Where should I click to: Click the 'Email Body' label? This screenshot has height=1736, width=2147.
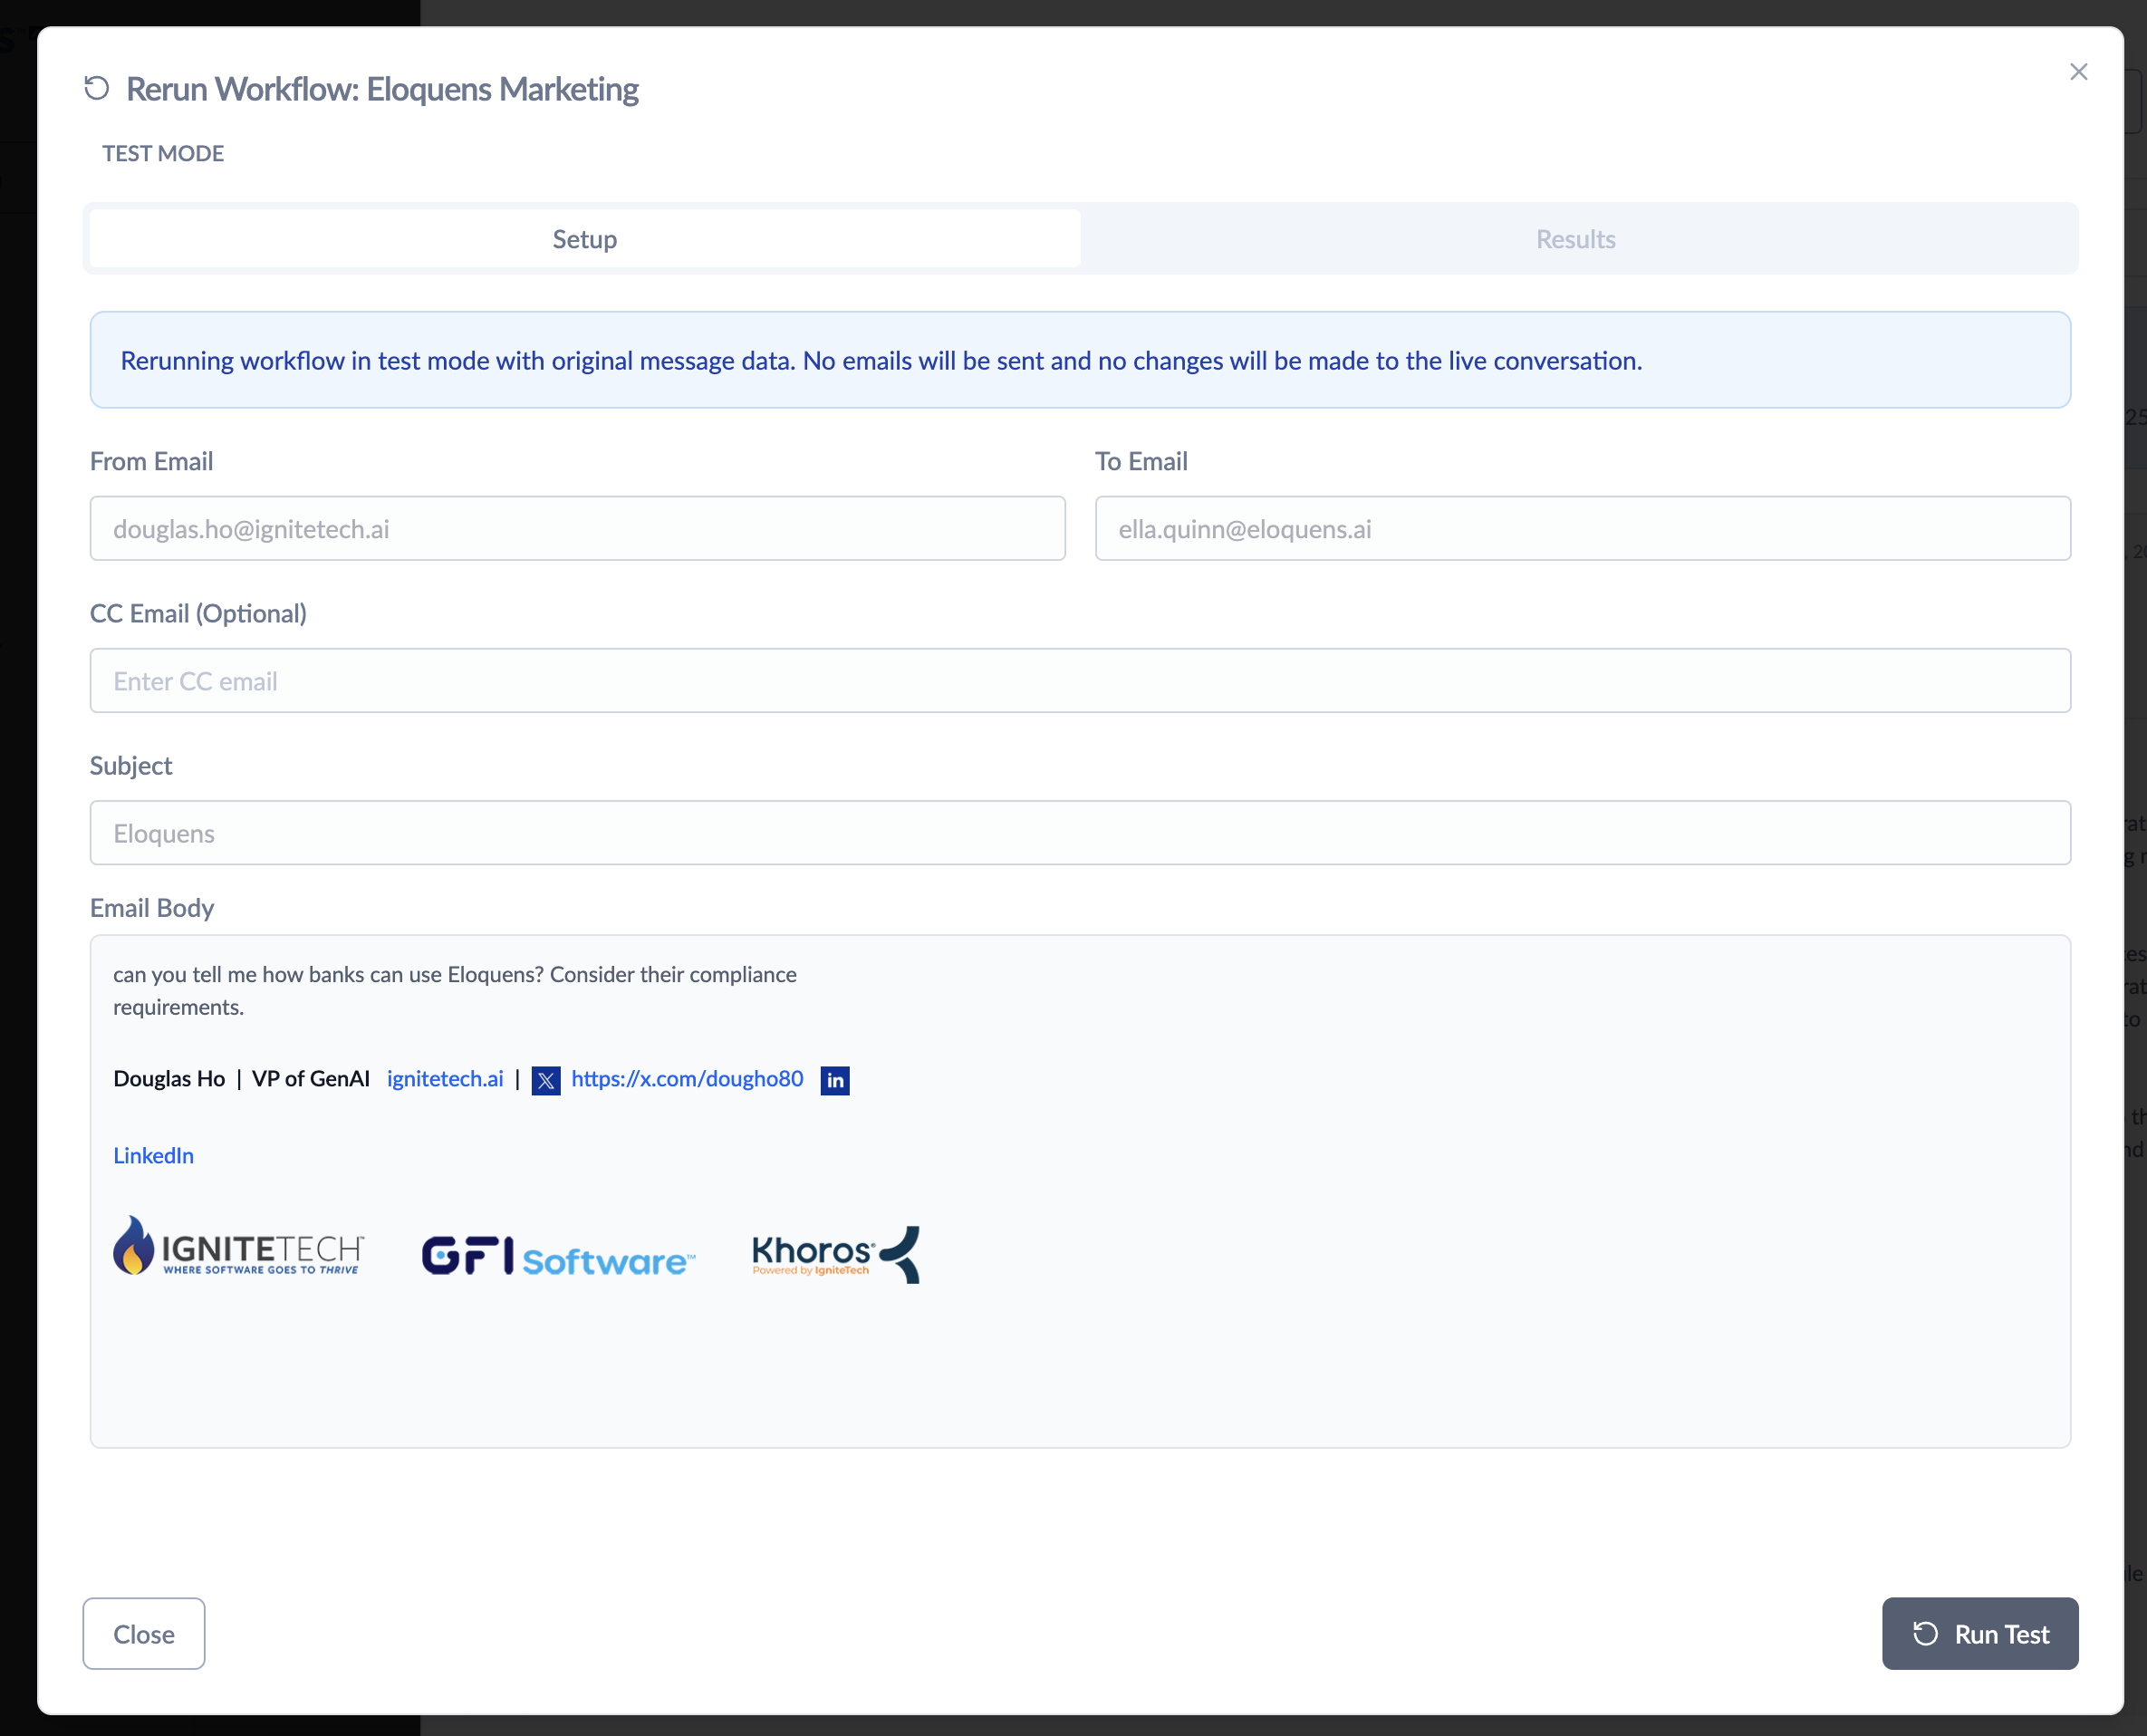[152, 908]
